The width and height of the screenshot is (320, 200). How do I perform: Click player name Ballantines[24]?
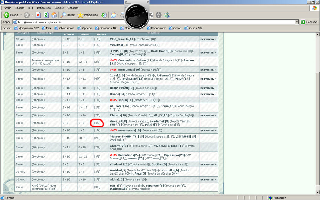pos(129,155)
